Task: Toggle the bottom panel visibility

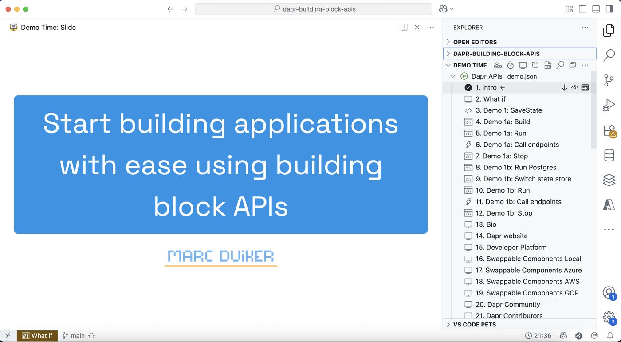Action: (596, 9)
